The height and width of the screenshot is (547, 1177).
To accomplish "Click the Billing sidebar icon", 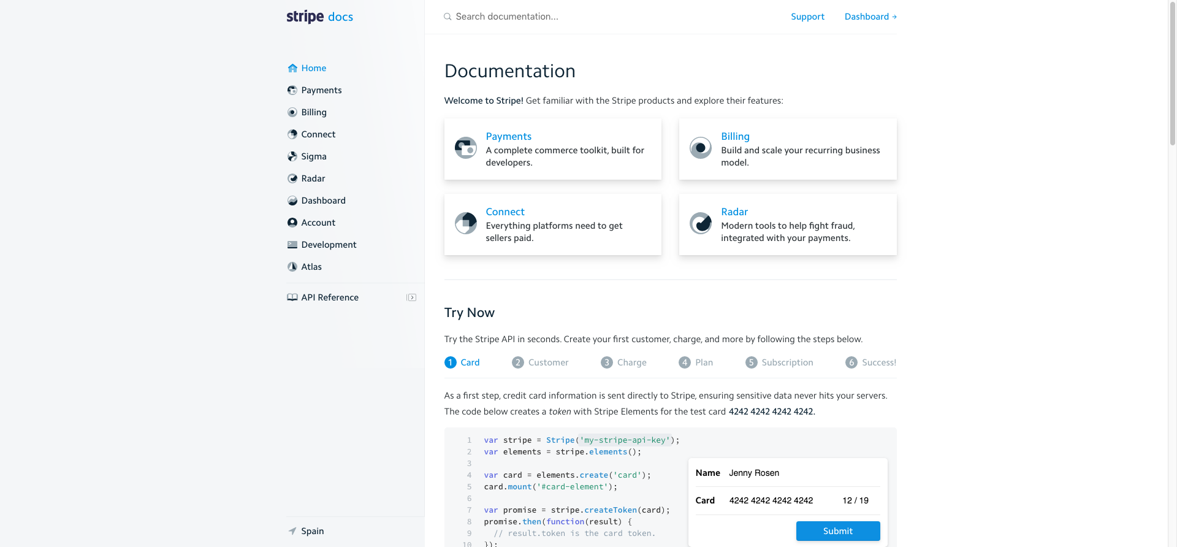I will (x=292, y=112).
